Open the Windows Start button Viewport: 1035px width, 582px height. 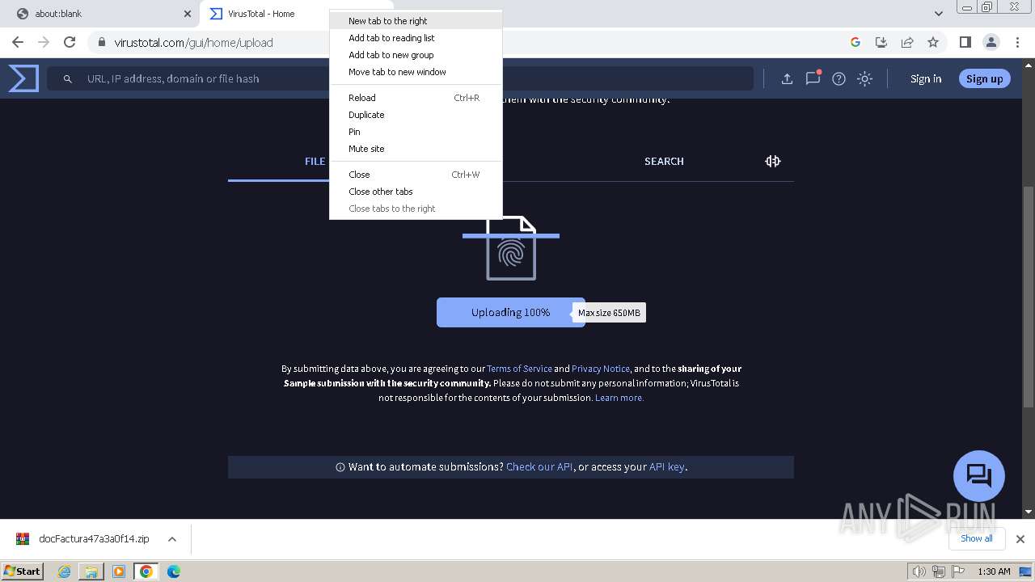coord(23,571)
